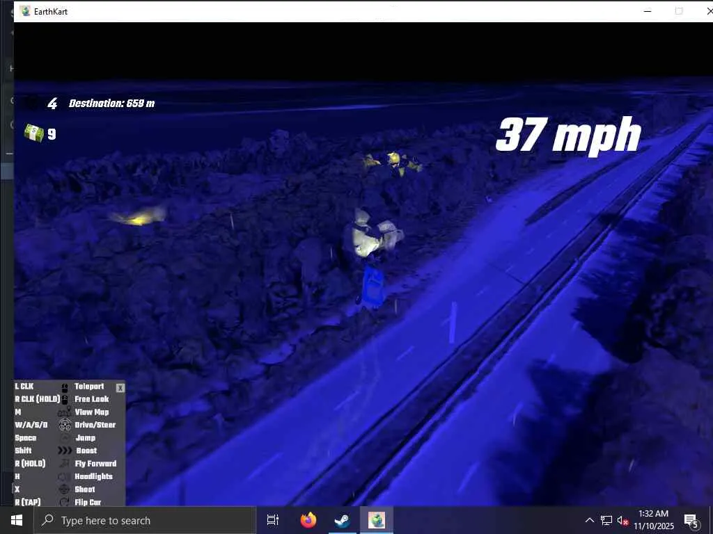Click the "R (HOLD)" key label
Screen dimensions: 713x534
30,464
